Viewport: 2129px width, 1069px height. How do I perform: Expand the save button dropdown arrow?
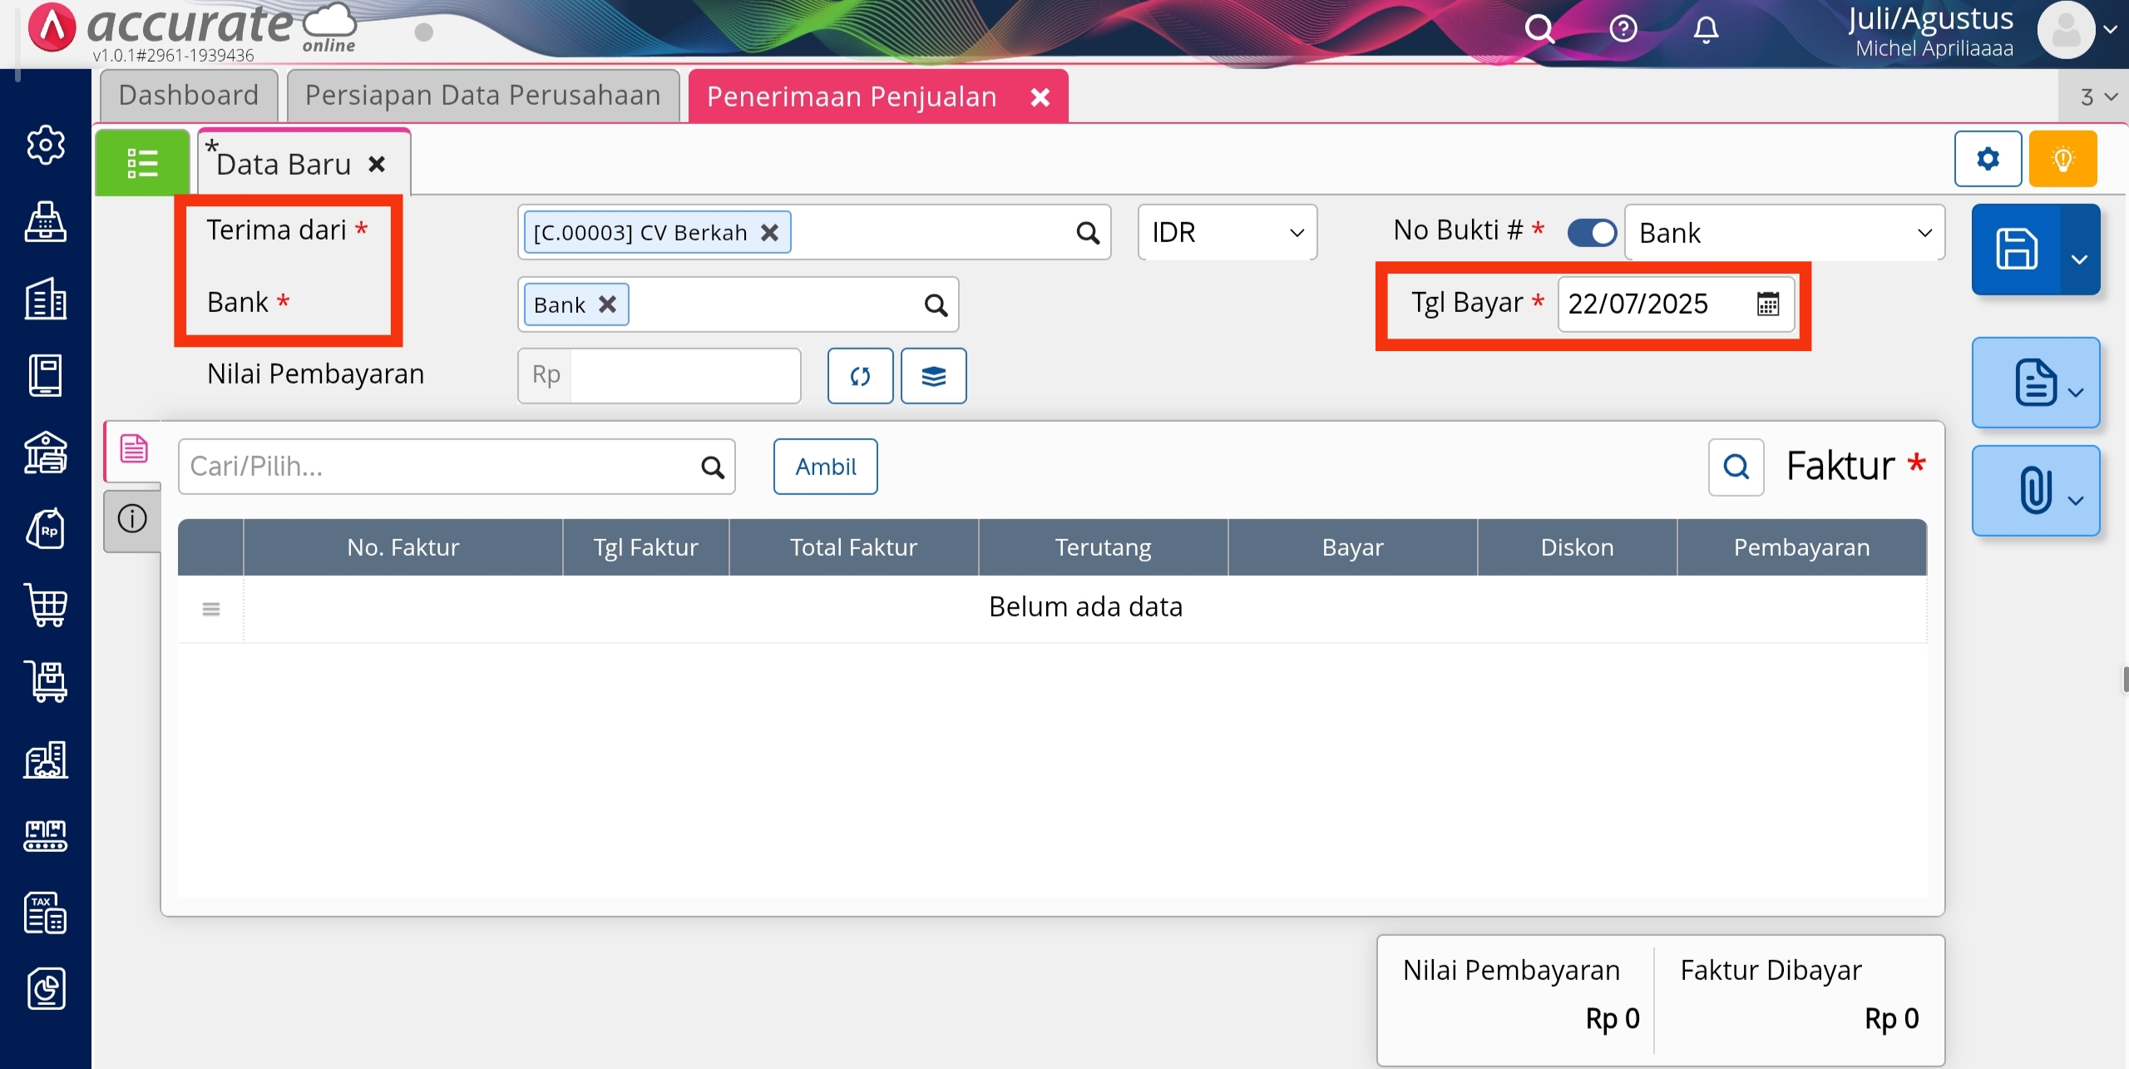tap(2079, 258)
